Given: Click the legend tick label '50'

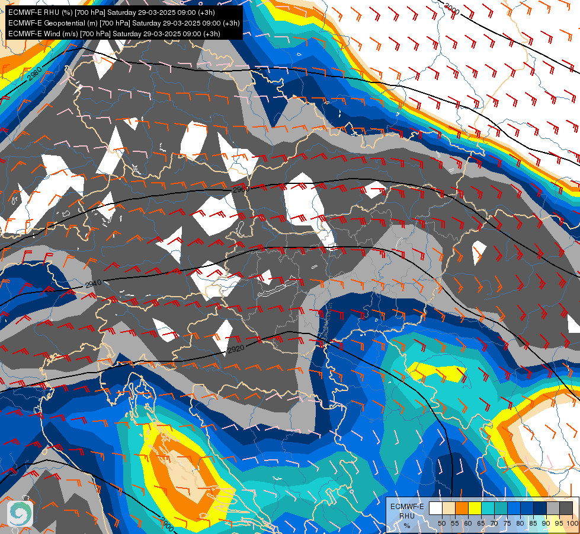Looking at the screenshot, I should [x=441, y=523].
